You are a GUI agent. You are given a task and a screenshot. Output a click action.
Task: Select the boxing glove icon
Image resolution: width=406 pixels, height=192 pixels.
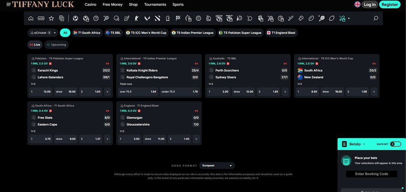[301, 18]
